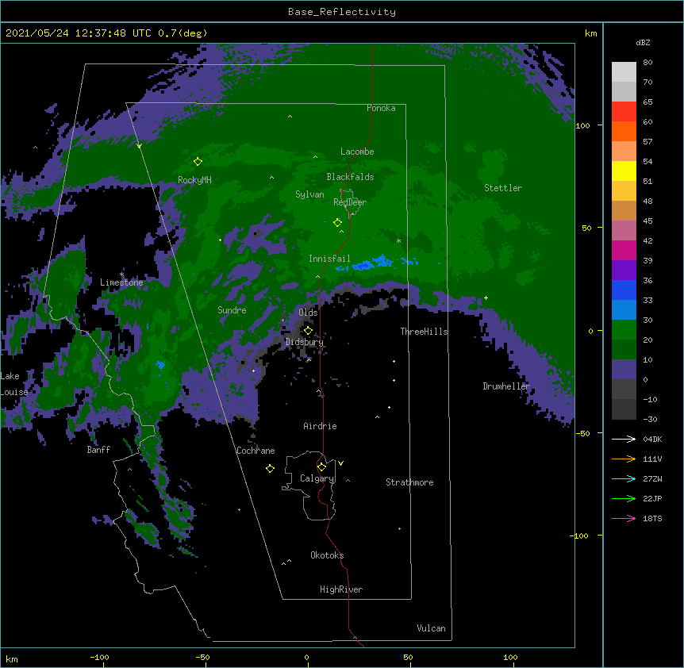
Task: Click the Olds town label
Action: tap(308, 313)
